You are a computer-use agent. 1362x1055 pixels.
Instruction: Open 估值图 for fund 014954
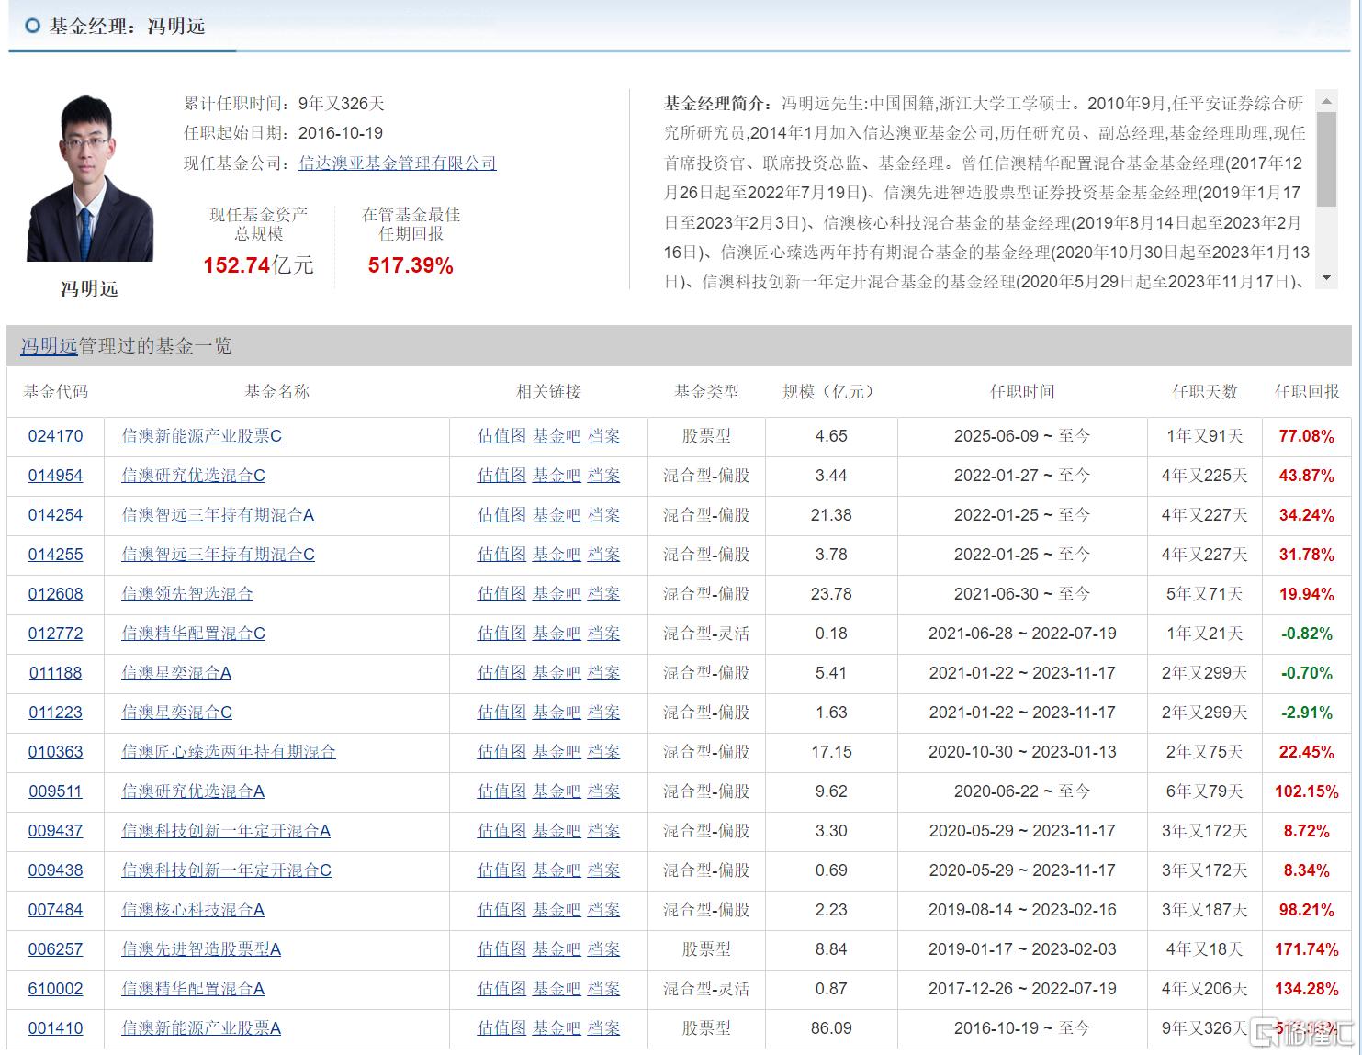(501, 476)
